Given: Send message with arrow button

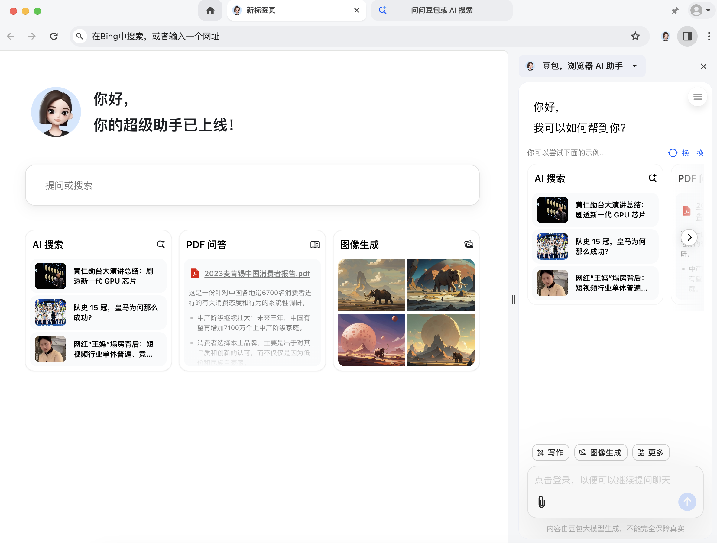Looking at the screenshot, I should pos(687,502).
